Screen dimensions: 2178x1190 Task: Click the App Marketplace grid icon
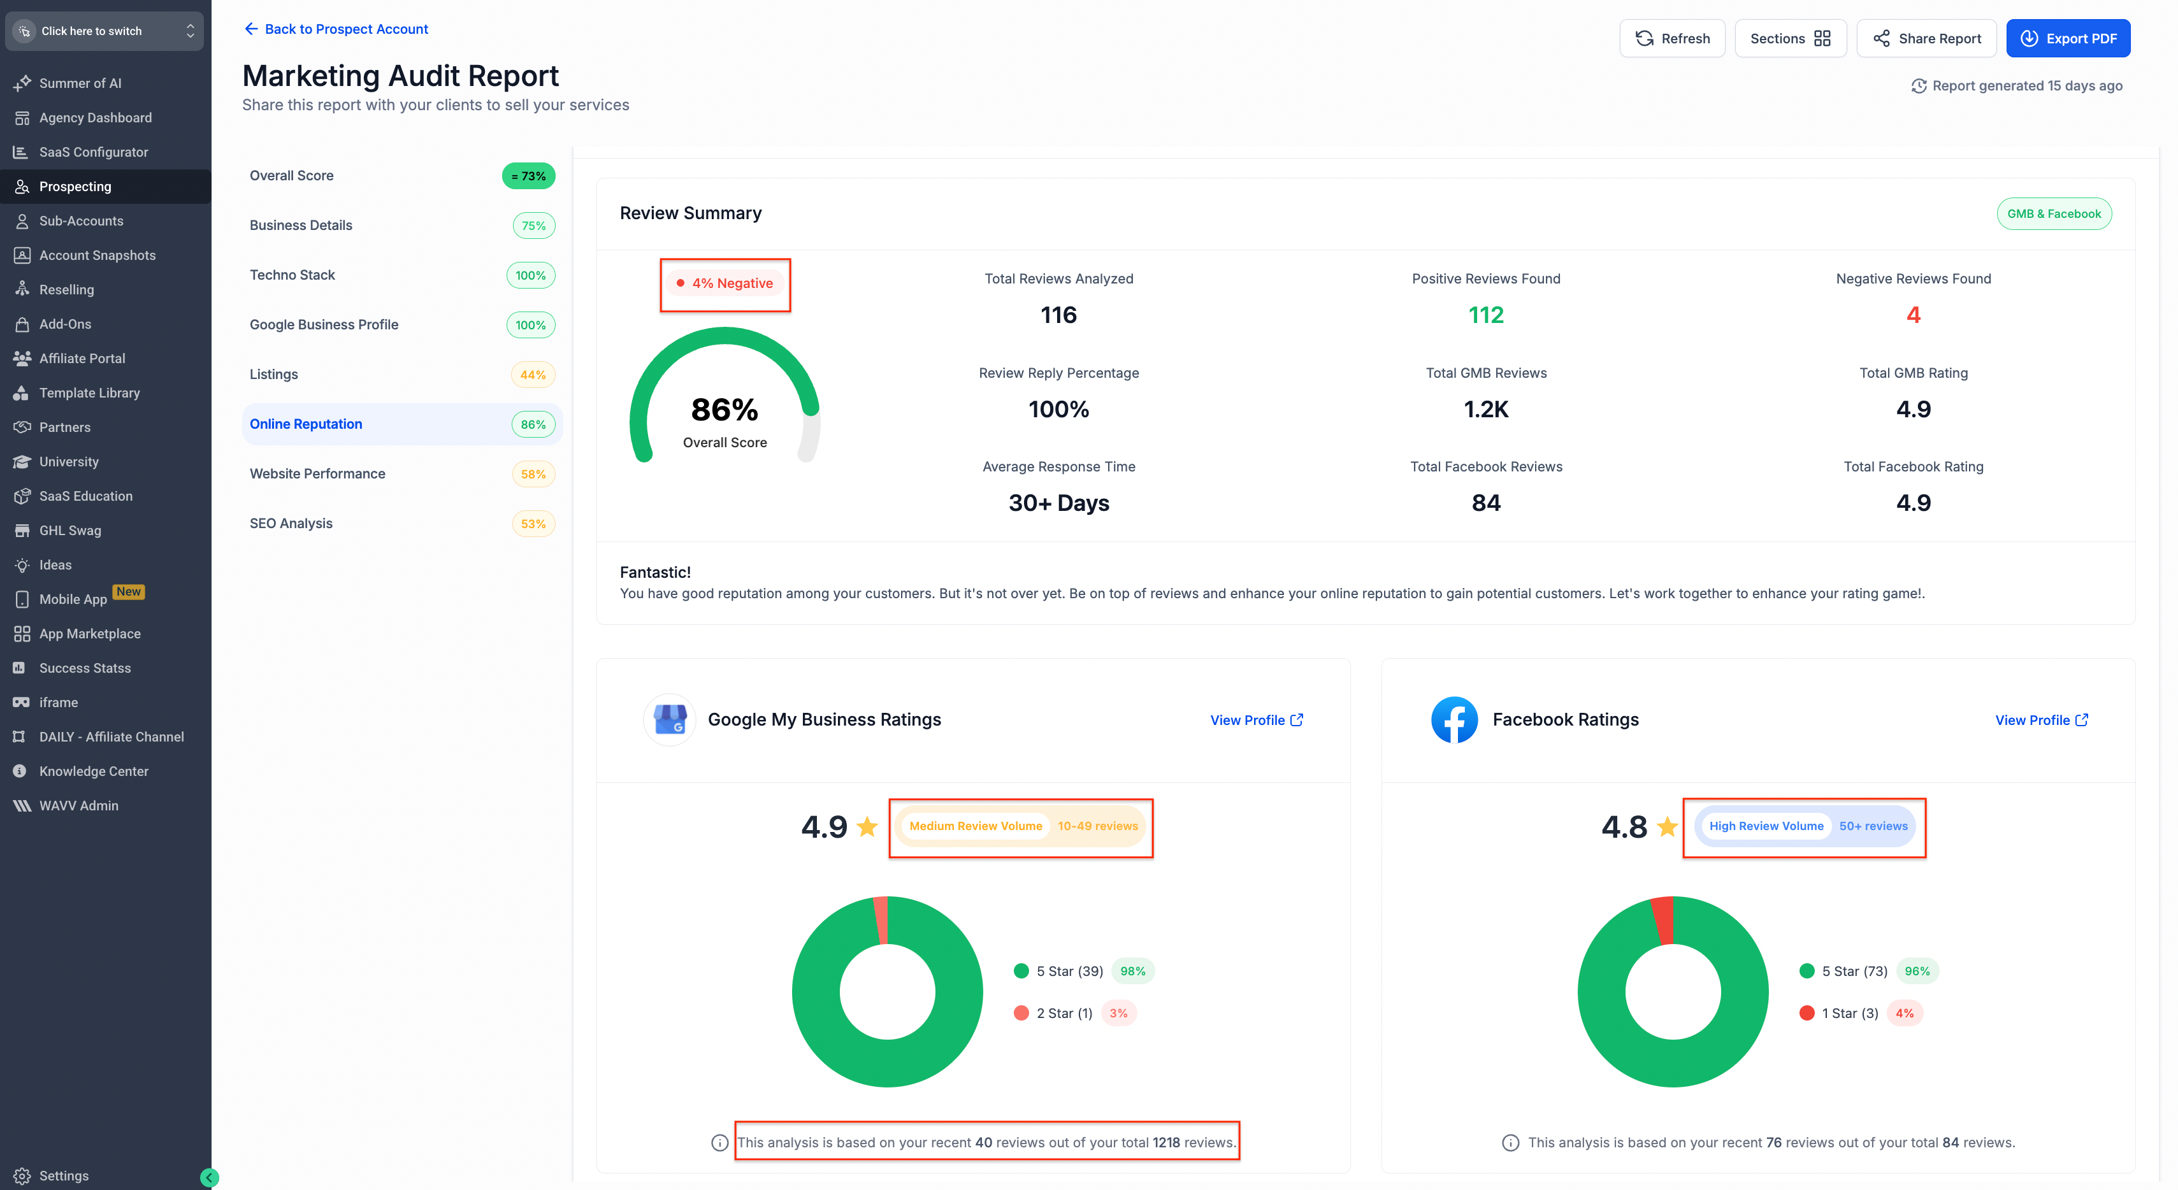click(22, 634)
